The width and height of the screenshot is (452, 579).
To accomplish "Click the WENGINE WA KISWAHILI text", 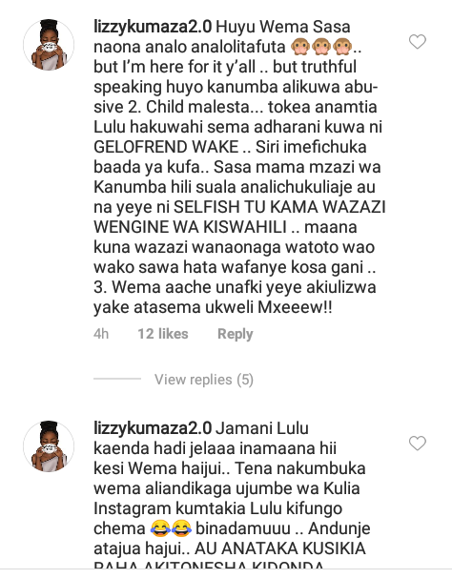I will click(190, 227).
